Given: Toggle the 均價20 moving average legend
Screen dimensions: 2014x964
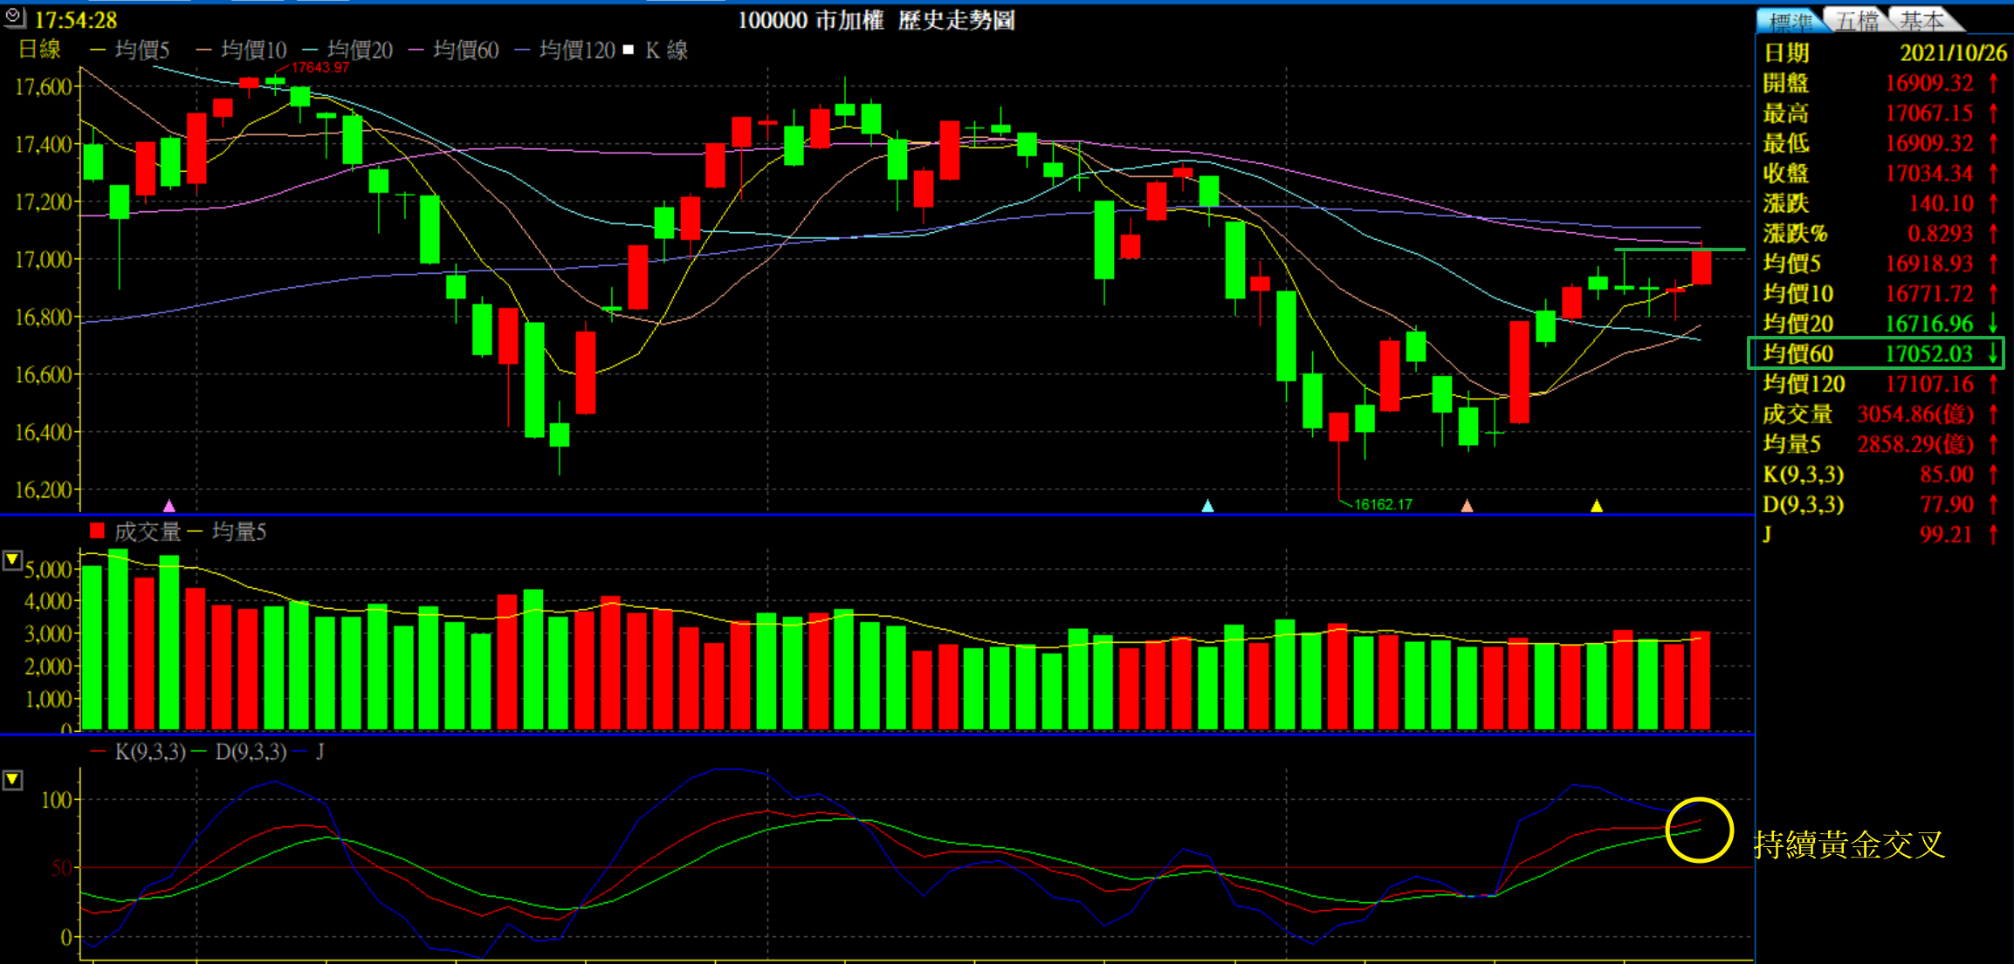Looking at the screenshot, I should [x=359, y=51].
